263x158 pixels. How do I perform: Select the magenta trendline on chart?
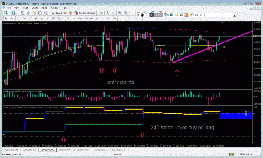coord(212,47)
